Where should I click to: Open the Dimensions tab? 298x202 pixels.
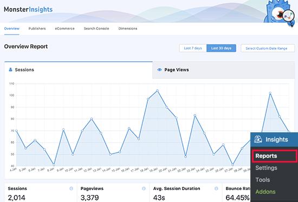click(x=128, y=29)
